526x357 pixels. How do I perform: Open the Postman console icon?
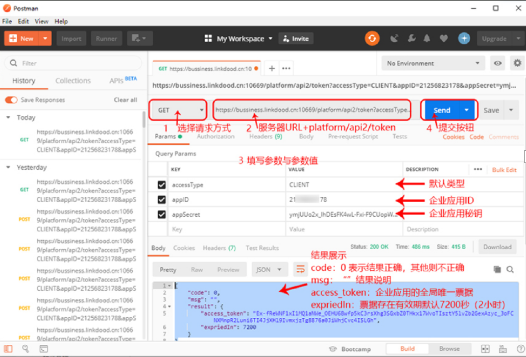point(43,349)
